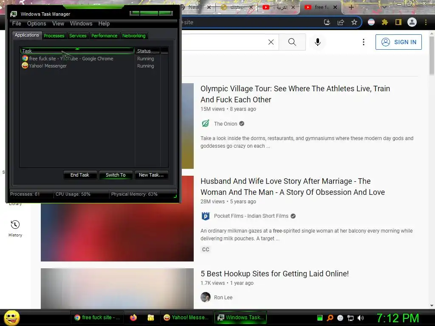Open The Onion channel link

pyautogui.click(x=225, y=124)
